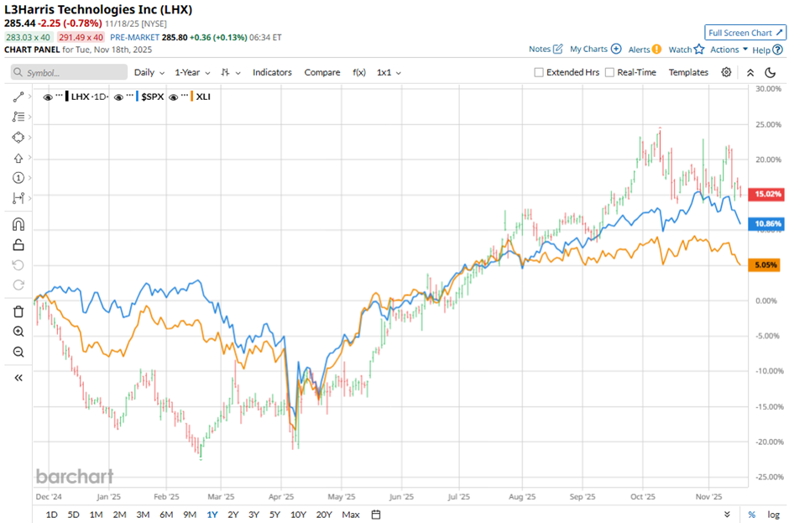This screenshot has height=523, width=789.
Task: Click the Full Screen Chart button
Action: click(745, 33)
